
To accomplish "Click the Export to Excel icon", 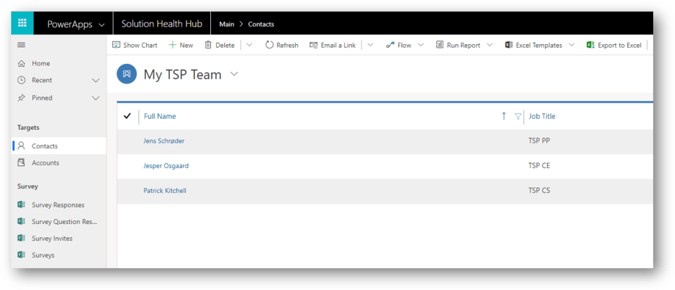I will tap(590, 45).
